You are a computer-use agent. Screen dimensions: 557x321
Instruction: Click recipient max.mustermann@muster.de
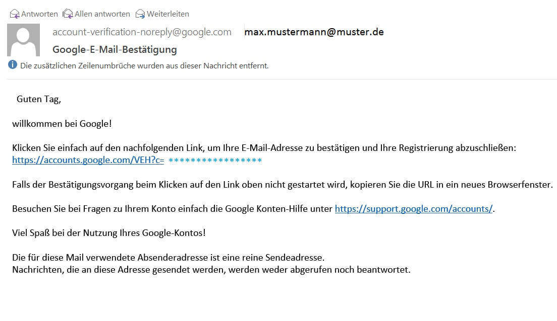314,32
